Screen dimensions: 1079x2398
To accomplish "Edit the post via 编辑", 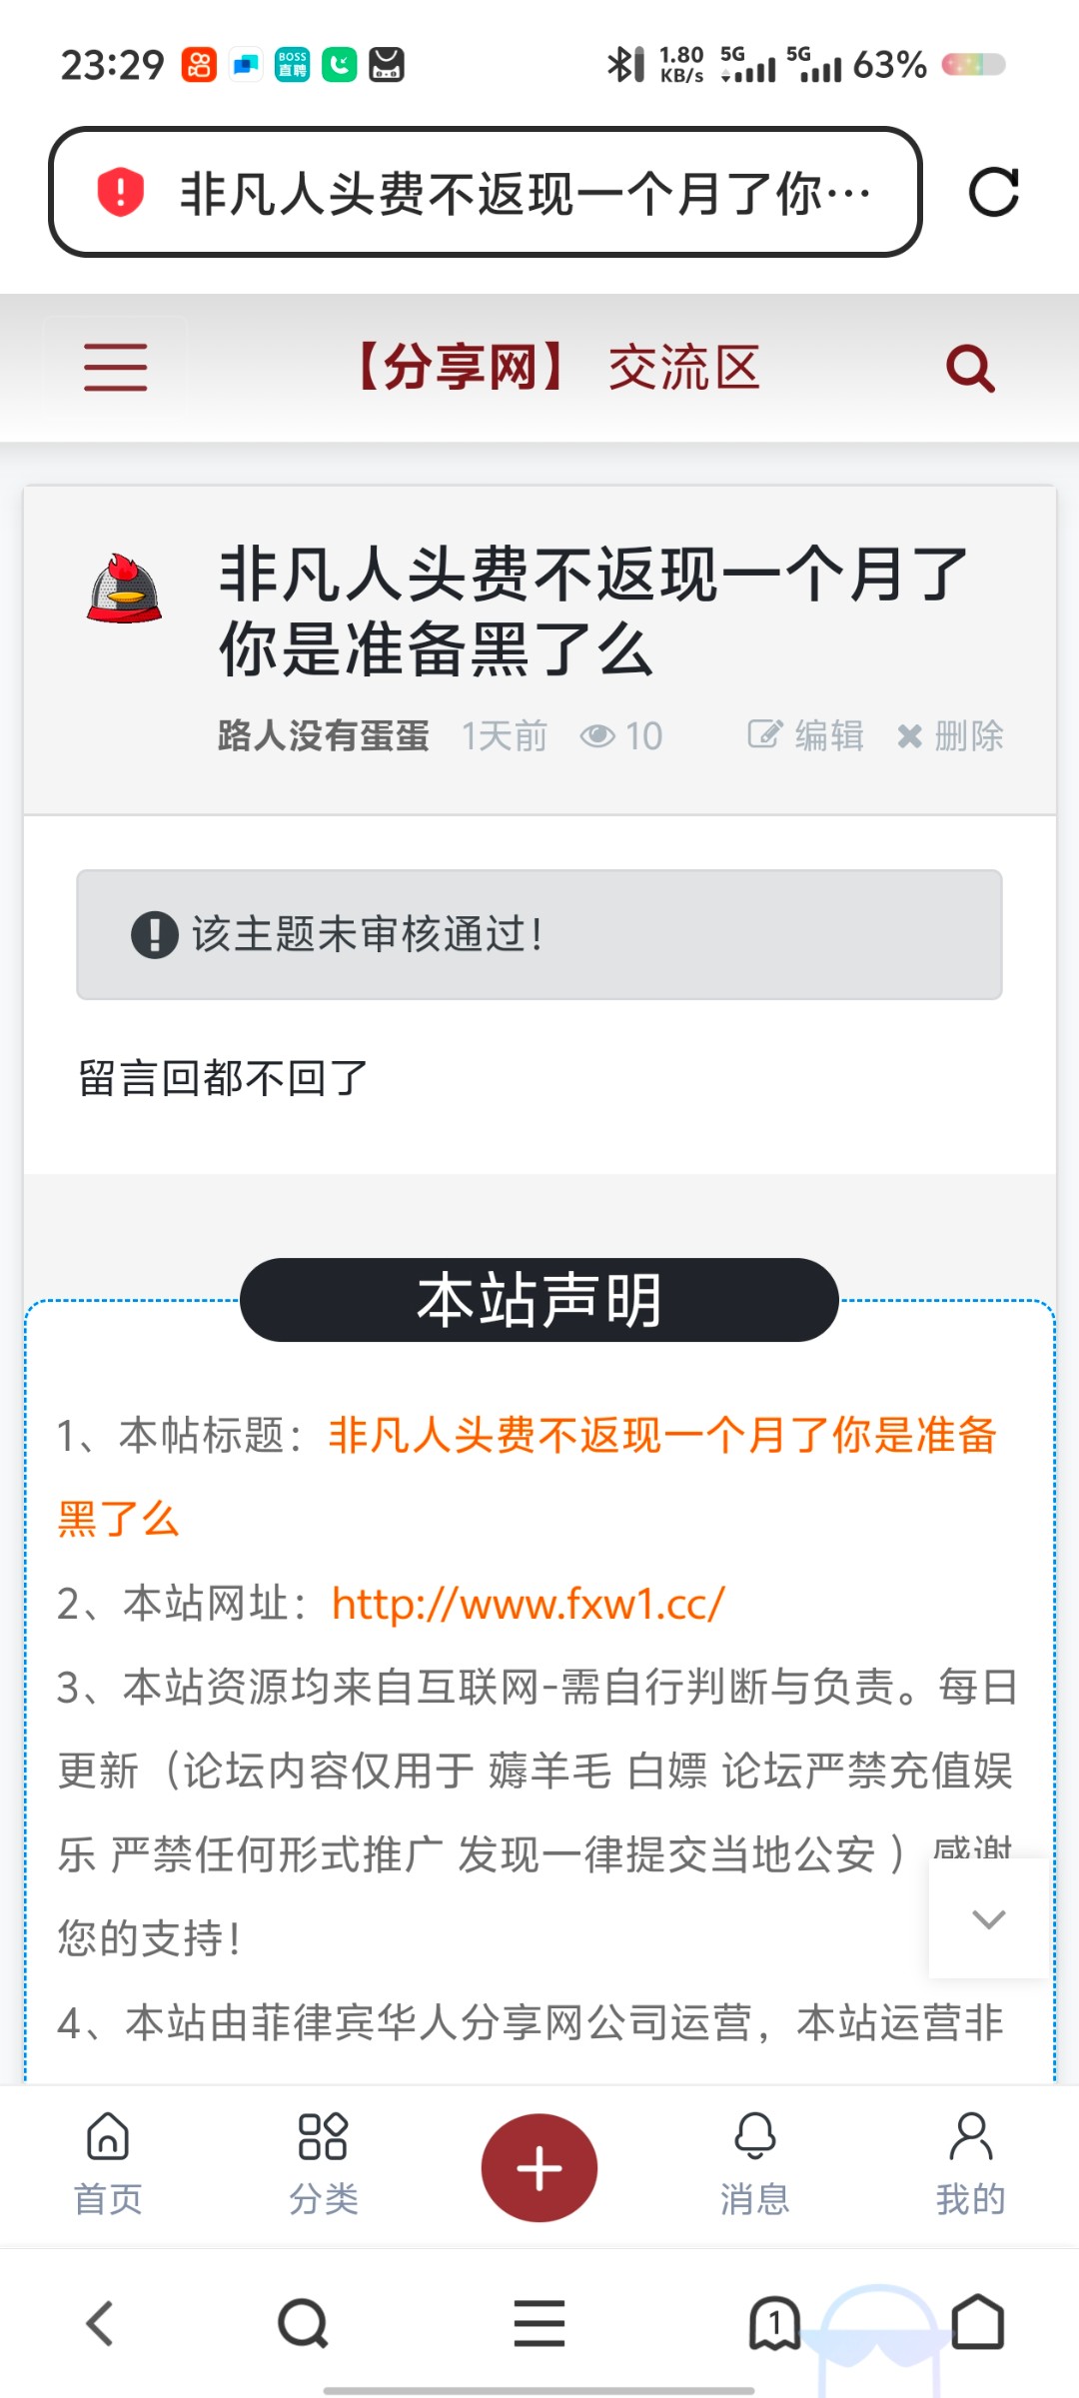I will pyautogui.click(x=807, y=735).
